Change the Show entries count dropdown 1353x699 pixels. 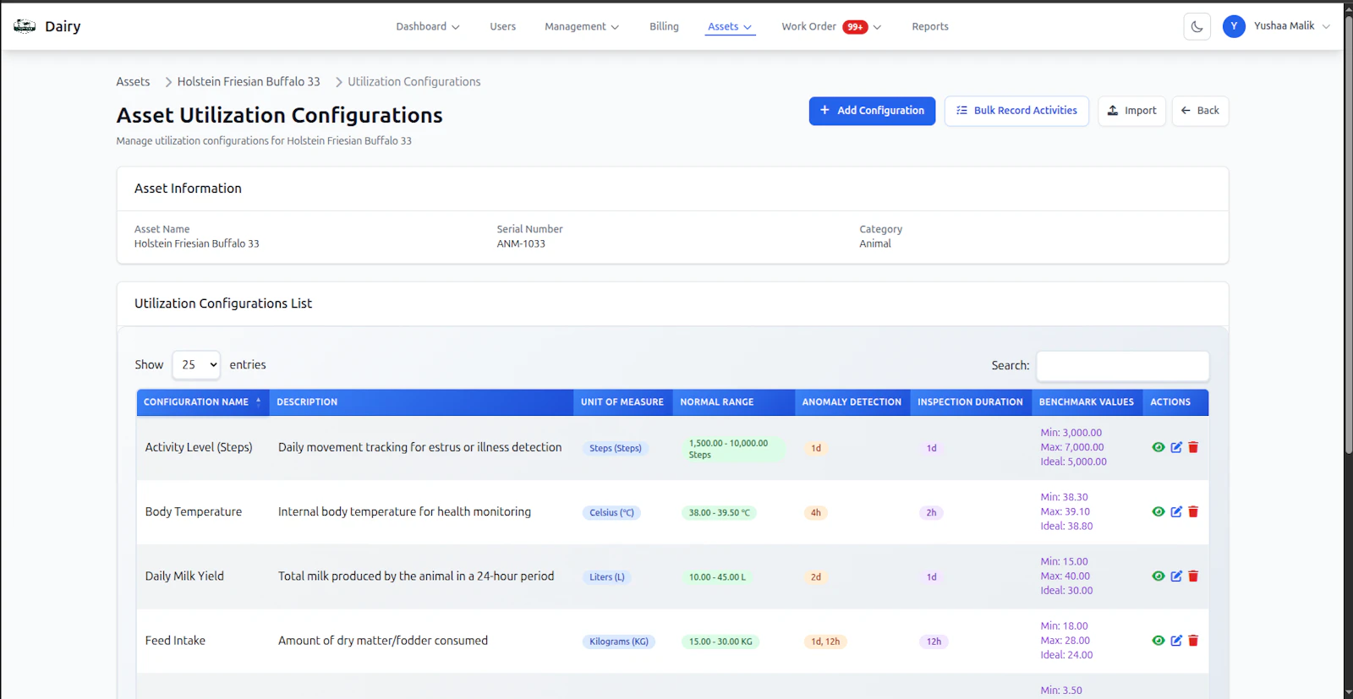[x=196, y=365]
